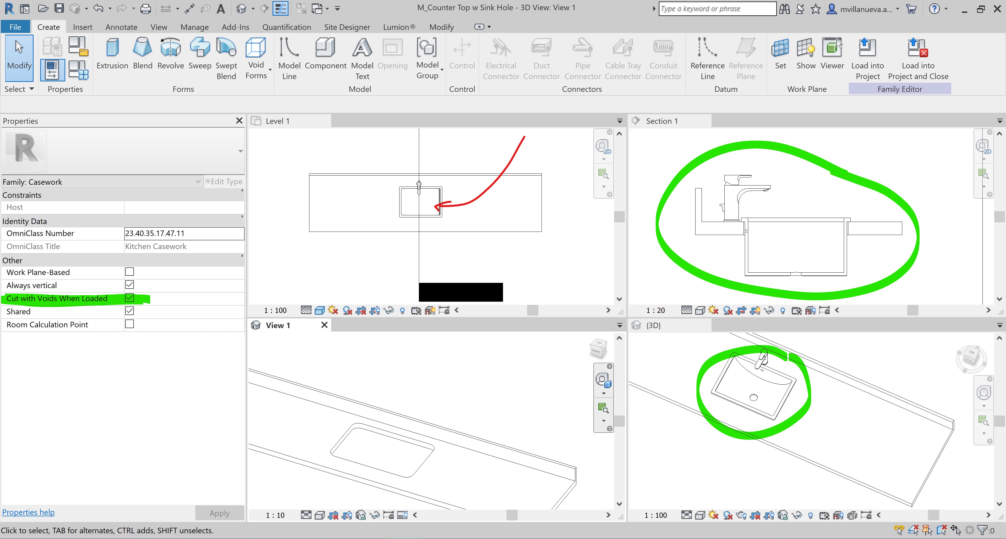This screenshot has height=539, width=1006.
Task: Disable the Shared property checkbox
Action: click(x=129, y=311)
